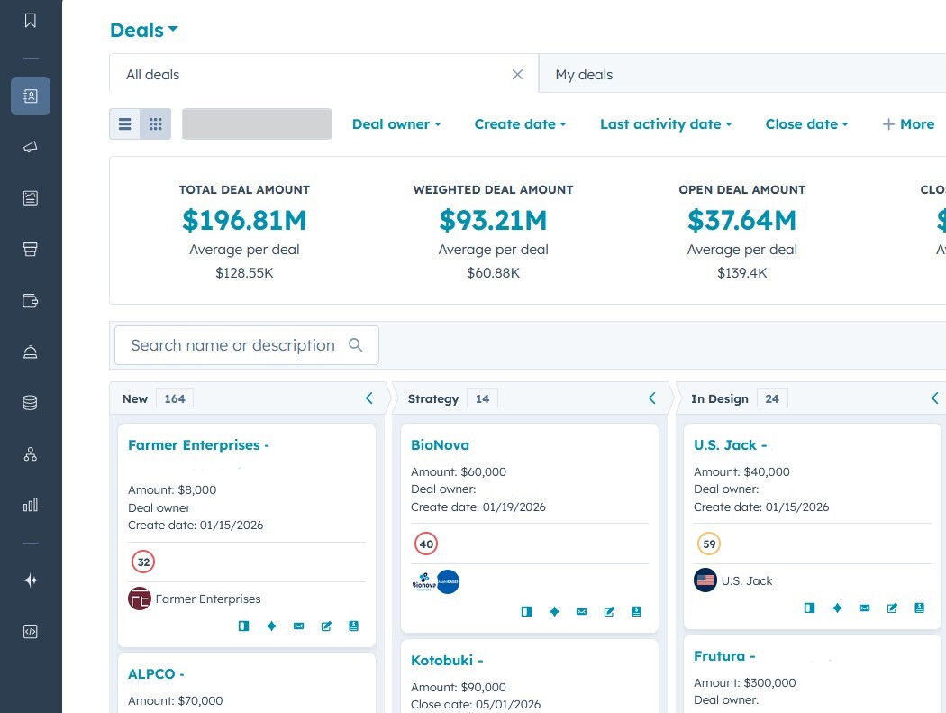Image resolution: width=946 pixels, height=713 pixels.
Task: Click the preview icon on U.S. Jack card
Action: point(809,608)
